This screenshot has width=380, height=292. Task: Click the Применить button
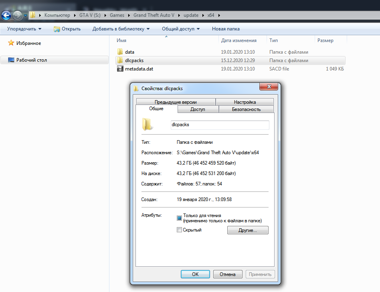click(260, 274)
